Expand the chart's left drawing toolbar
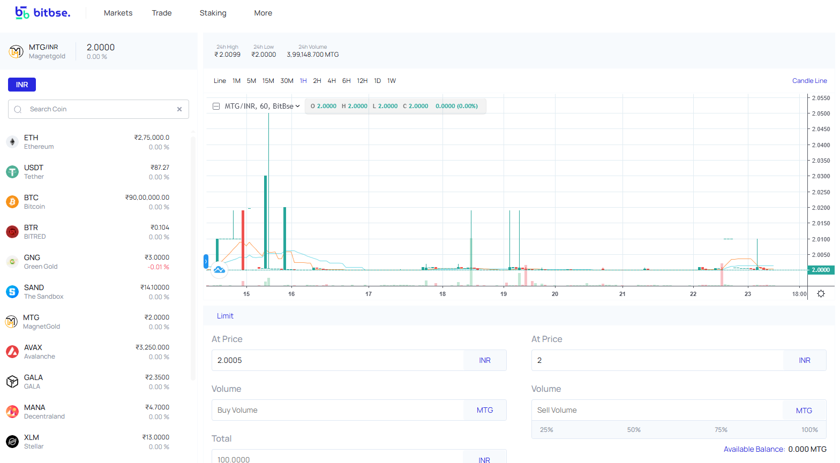840x463 pixels. 206,262
